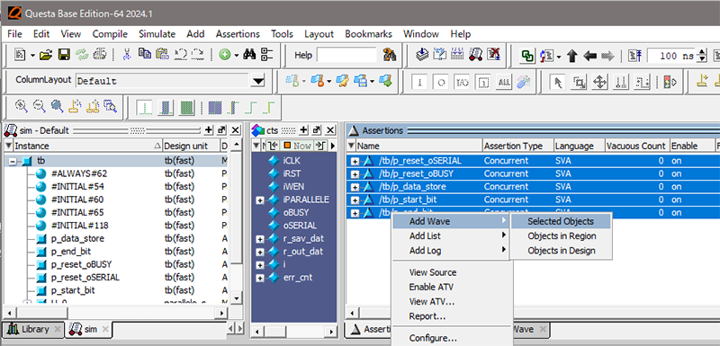Image resolution: width=720 pixels, height=346 pixels.
Task: Expand the /tb/p_reset_oSERIAL assertion row
Action: 355,161
